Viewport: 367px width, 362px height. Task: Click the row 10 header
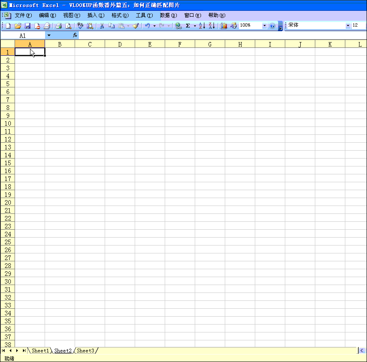coord(8,123)
